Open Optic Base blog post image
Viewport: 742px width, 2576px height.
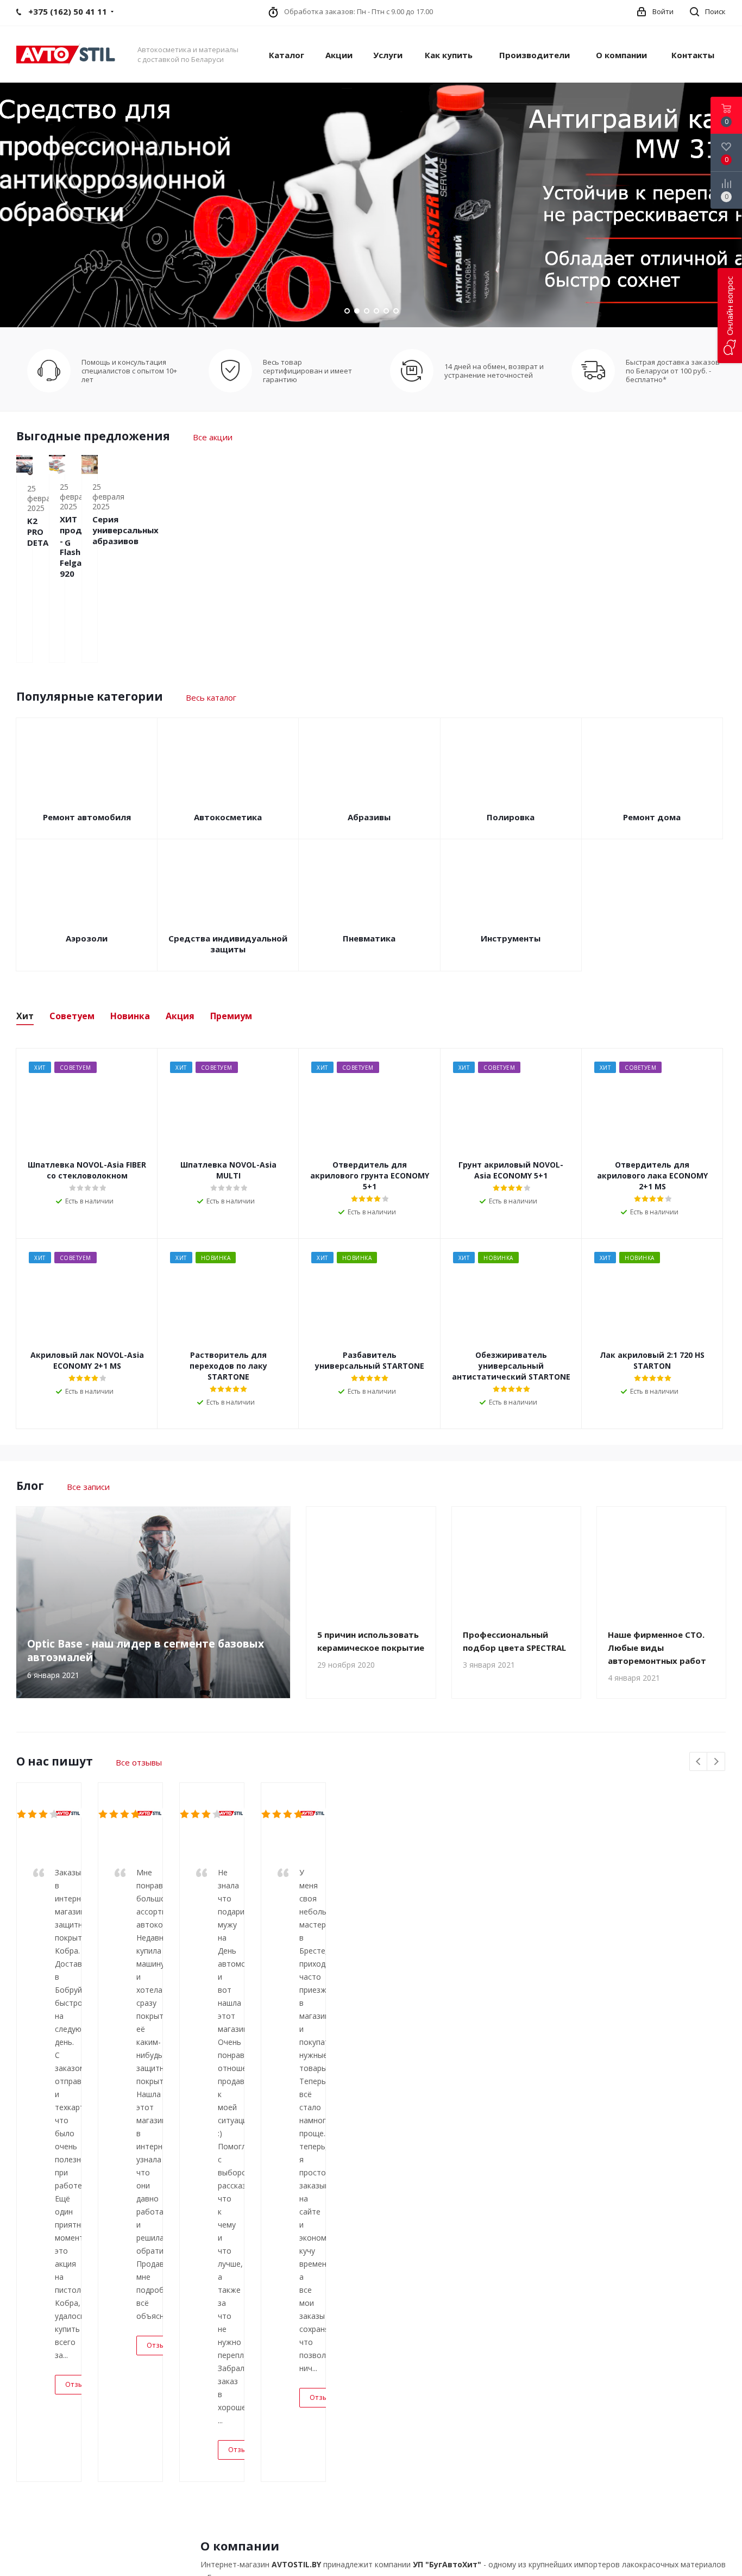(153, 1602)
